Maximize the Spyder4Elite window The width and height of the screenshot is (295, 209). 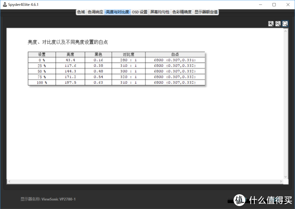coord(274,4)
